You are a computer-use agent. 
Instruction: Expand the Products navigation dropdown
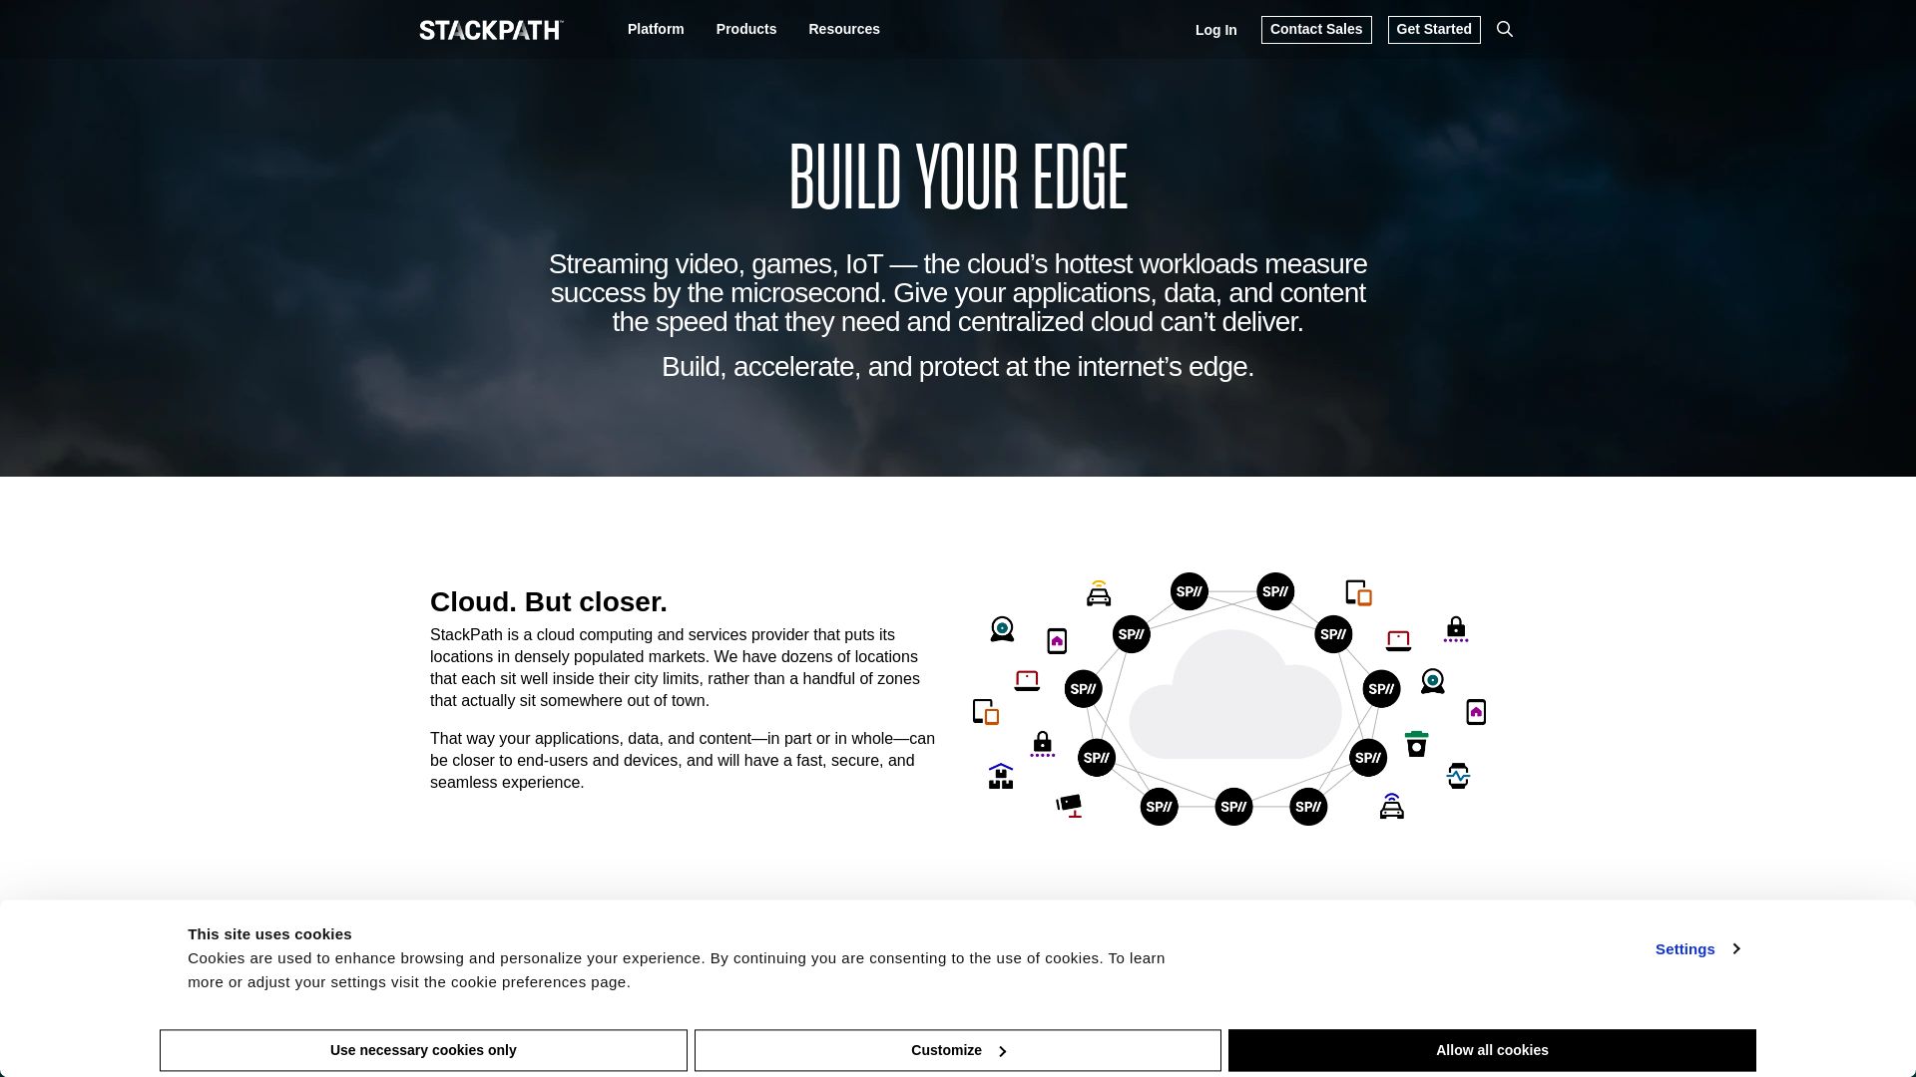(x=746, y=29)
